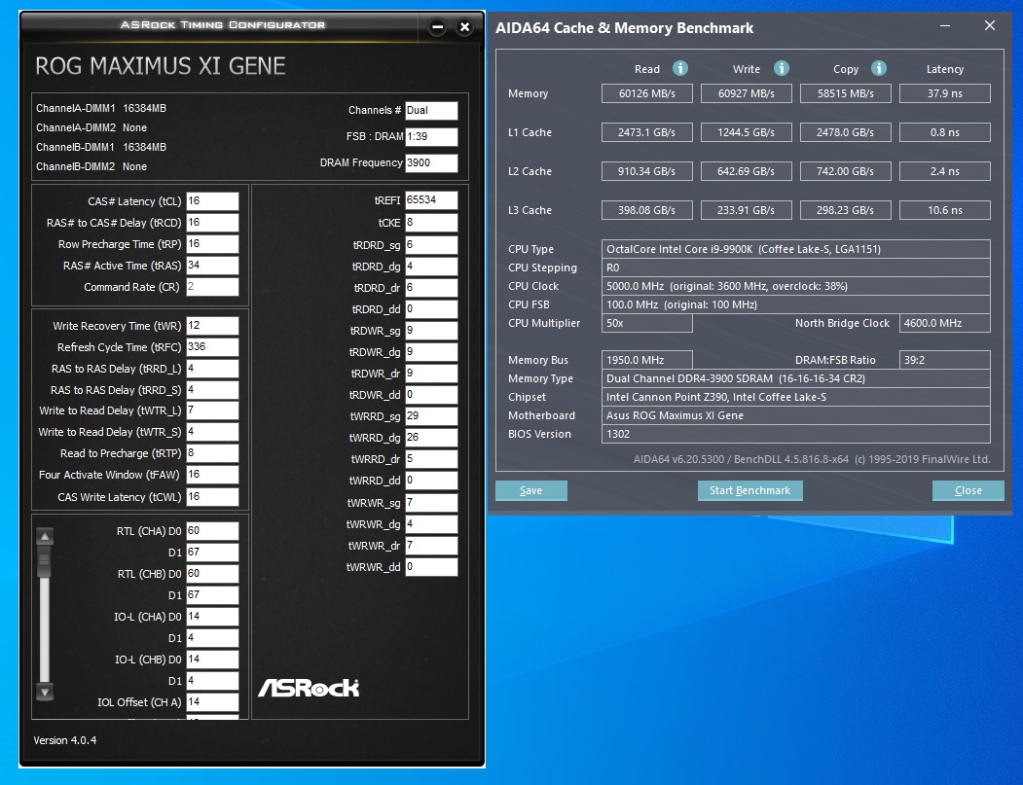Click the DRAM:FSB Ratio value 39:2
This screenshot has height=785, width=1023.
[x=945, y=360]
